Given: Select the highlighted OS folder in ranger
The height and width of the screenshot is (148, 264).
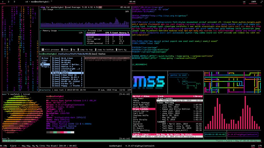Looking at the screenshot, I should click(x=45, y=65).
